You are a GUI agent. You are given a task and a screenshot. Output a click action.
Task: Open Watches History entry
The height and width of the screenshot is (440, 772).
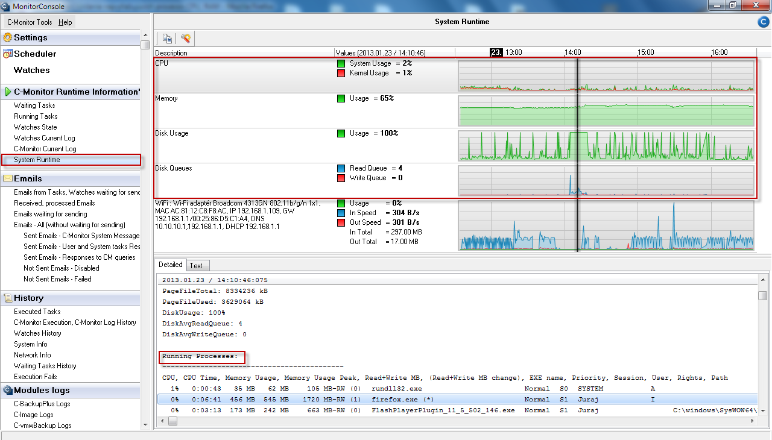point(37,333)
